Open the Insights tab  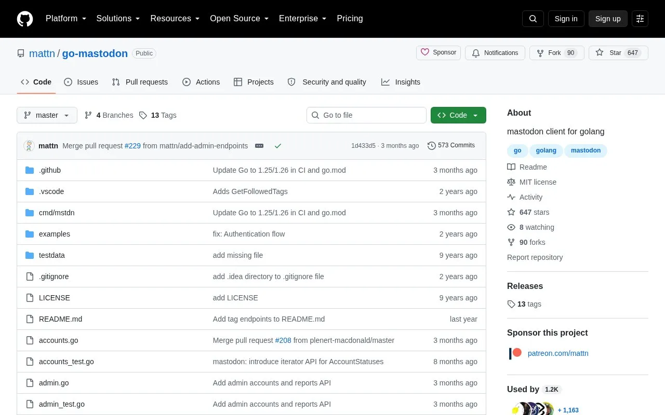[401, 82]
